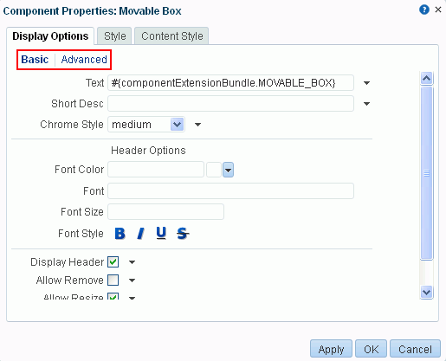This screenshot has height=361, width=446.
Task: Open the Font Color picker dropdown
Action: [228, 170]
